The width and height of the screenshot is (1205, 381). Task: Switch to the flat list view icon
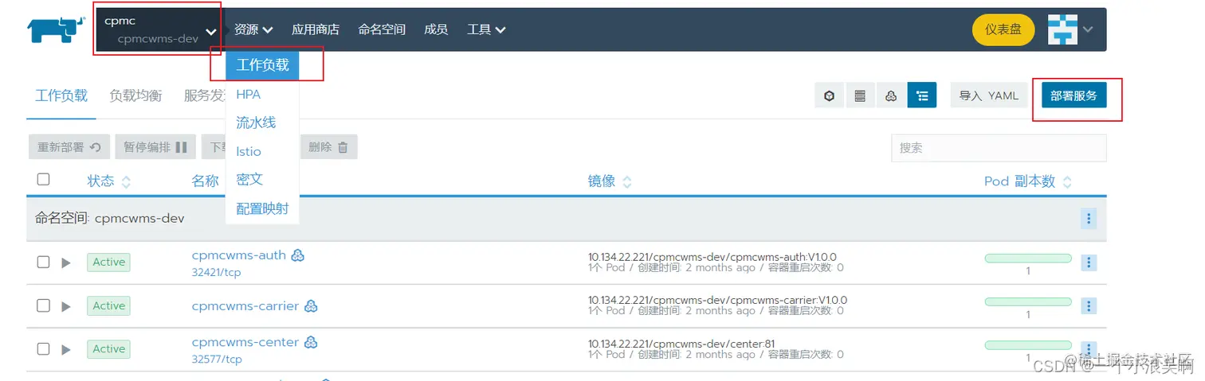click(860, 95)
